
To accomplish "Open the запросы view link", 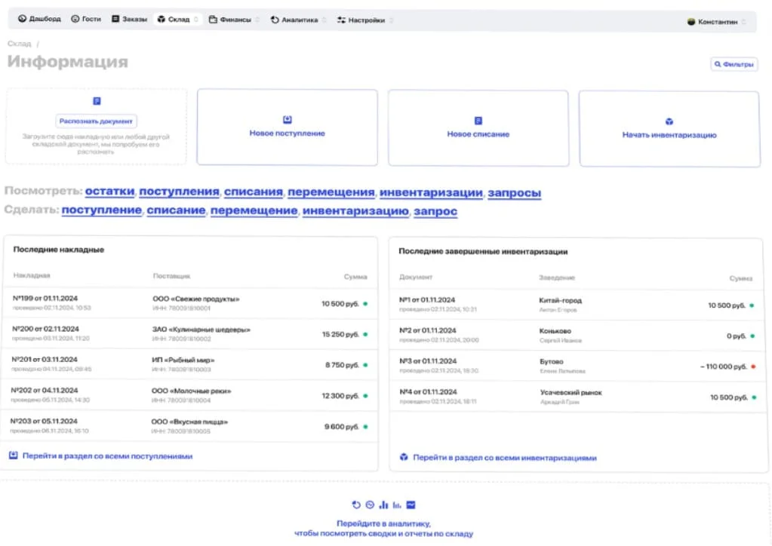I will (x=515, y=193).
